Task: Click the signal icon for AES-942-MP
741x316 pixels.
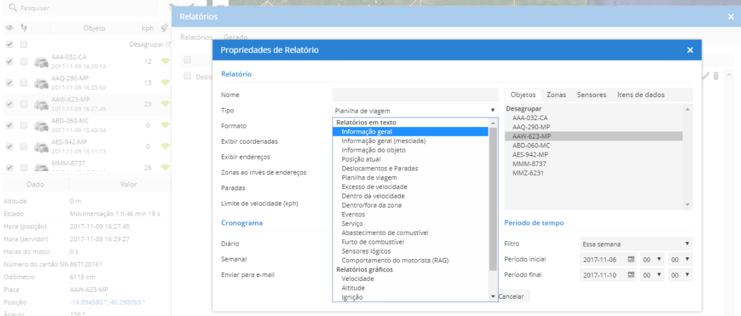Action: [x=164, y=146]
